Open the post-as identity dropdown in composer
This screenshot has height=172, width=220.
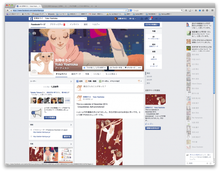tap(140, 81)
